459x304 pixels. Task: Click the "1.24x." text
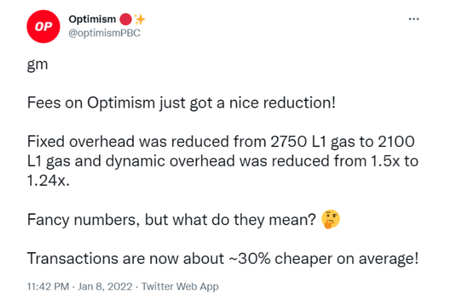point(48,181)
